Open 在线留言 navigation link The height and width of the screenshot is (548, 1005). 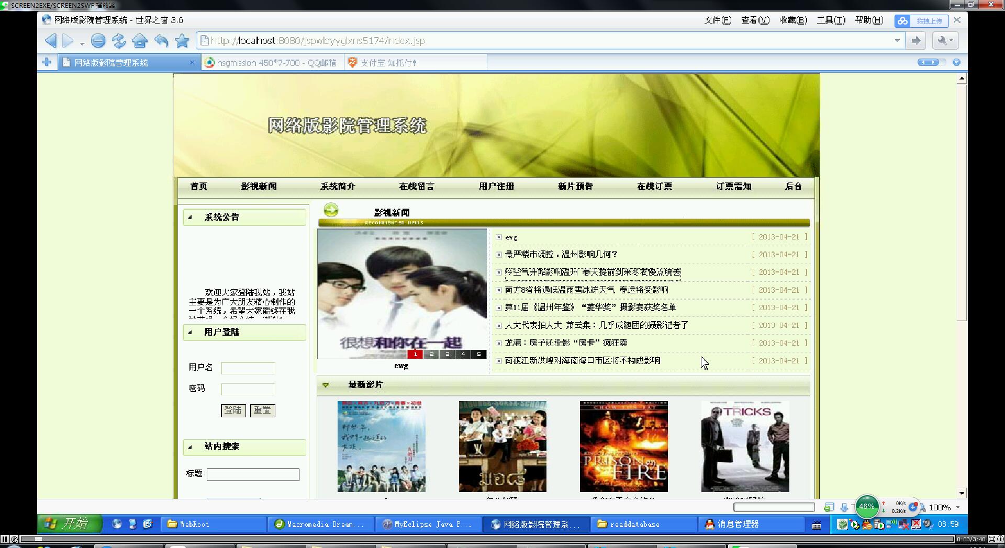[417, 186]
